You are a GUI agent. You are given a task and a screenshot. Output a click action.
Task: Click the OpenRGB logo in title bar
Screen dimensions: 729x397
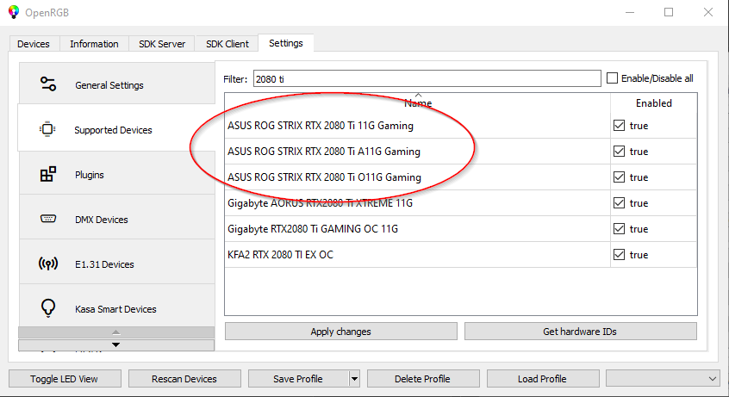click(14, 12)
